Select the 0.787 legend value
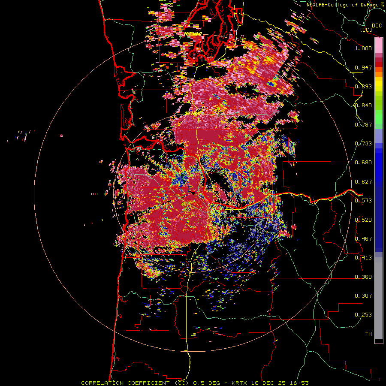386x386 pixels. click(363, 124)
